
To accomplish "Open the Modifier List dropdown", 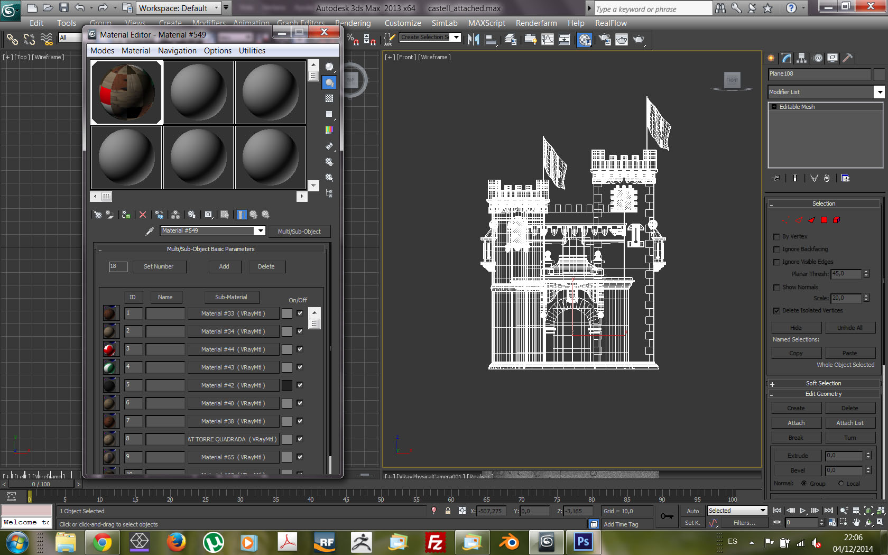I will coord(879,92).
